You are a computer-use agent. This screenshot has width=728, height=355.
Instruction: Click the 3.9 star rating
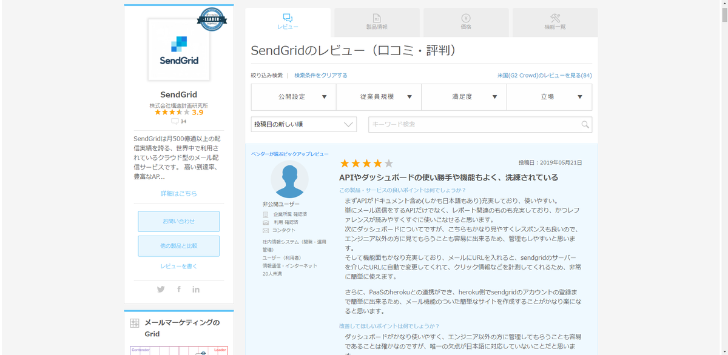179,113
